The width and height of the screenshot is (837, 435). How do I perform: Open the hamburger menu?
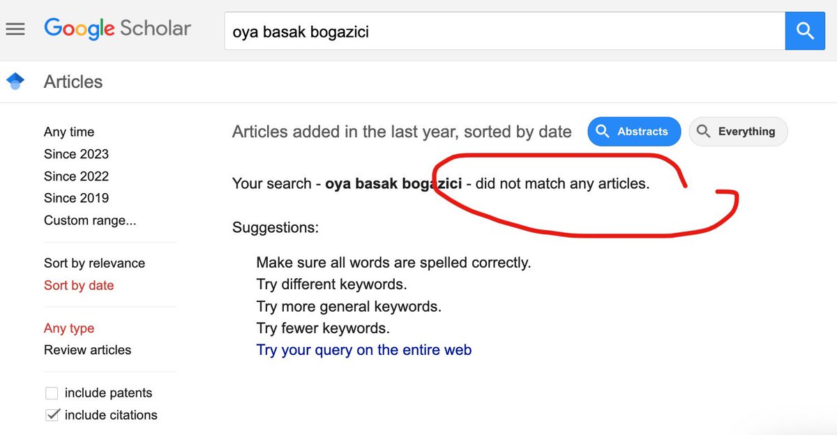coord(15,29)
